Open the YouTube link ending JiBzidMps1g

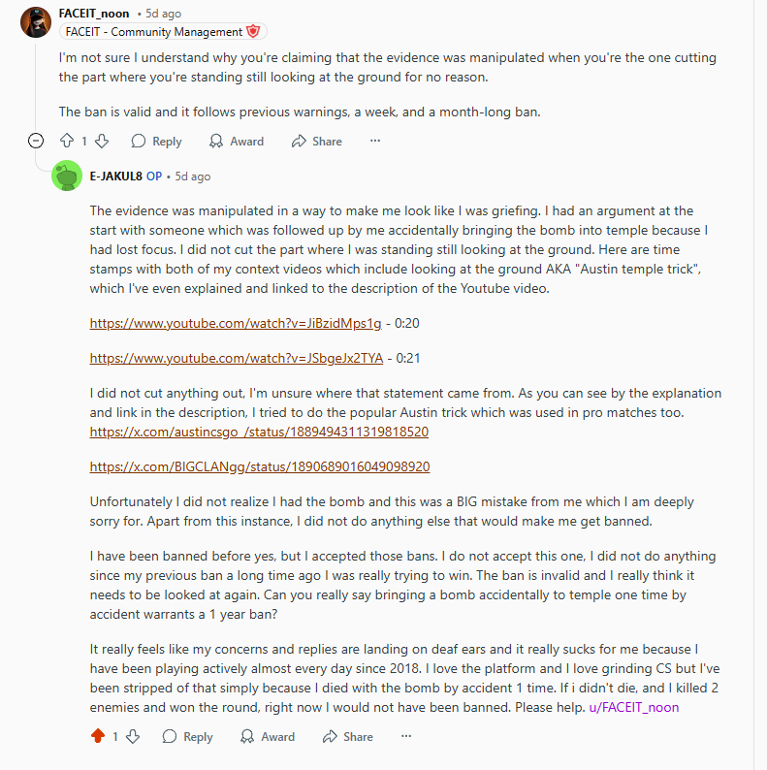point(236,323)
